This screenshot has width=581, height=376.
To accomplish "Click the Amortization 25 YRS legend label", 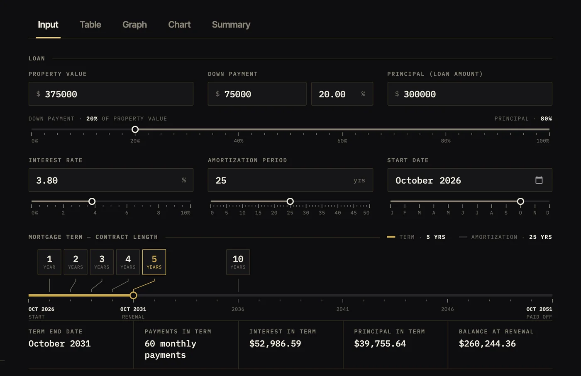I will [505, 237].
